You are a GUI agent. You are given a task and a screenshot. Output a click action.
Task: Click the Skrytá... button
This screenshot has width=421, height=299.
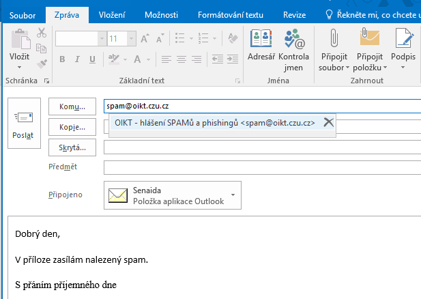pyautogui.click(x=72, y=147)
